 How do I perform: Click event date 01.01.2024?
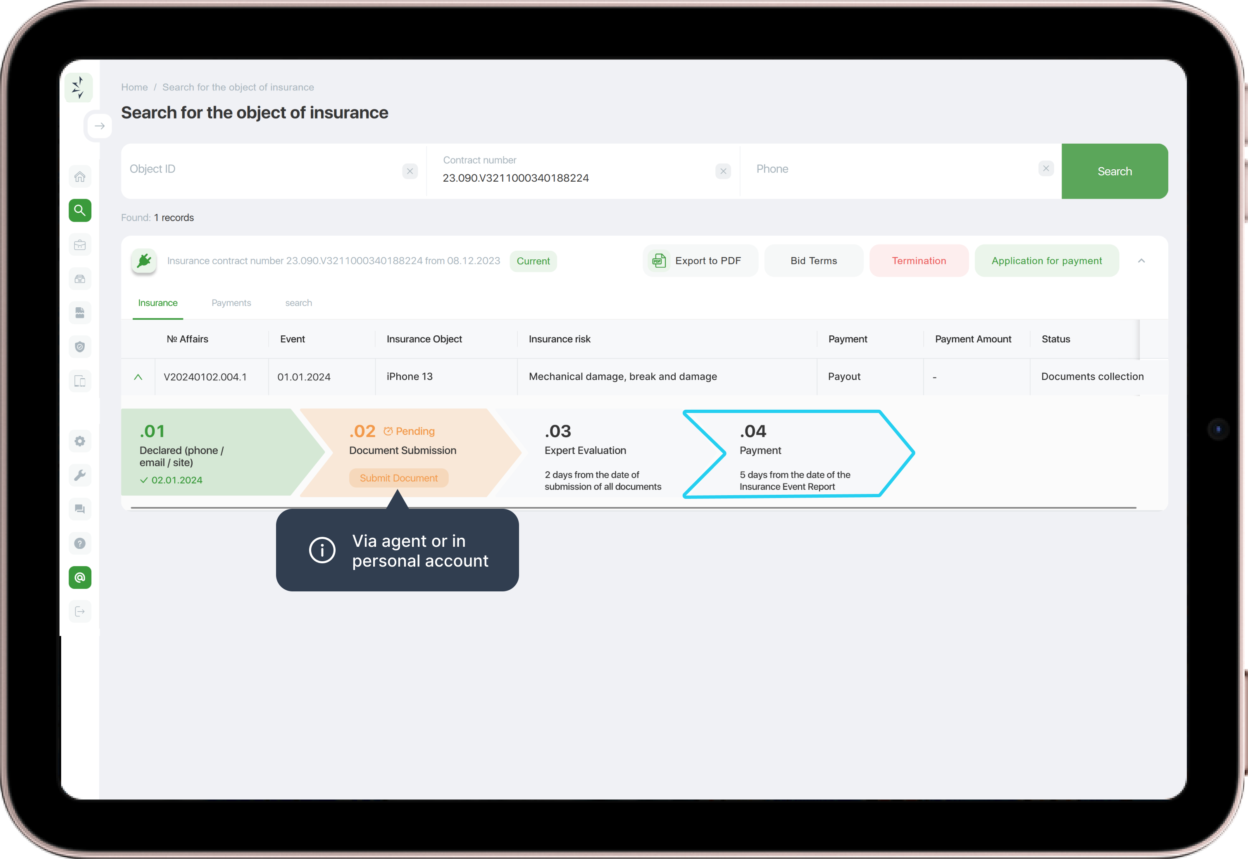[304, 377]
